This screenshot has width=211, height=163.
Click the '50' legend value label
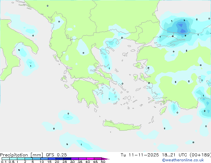point(103,162)
